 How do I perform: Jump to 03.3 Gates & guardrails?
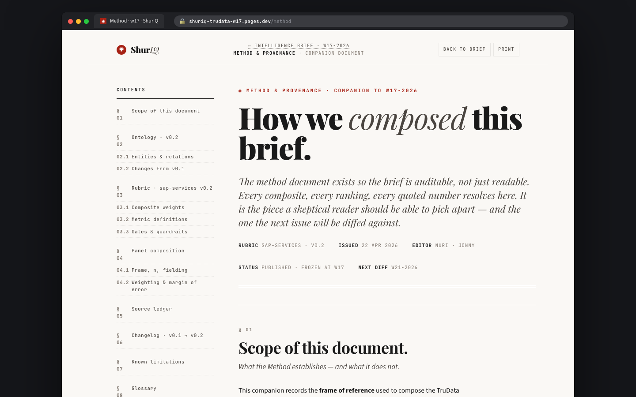click(152, 232)
